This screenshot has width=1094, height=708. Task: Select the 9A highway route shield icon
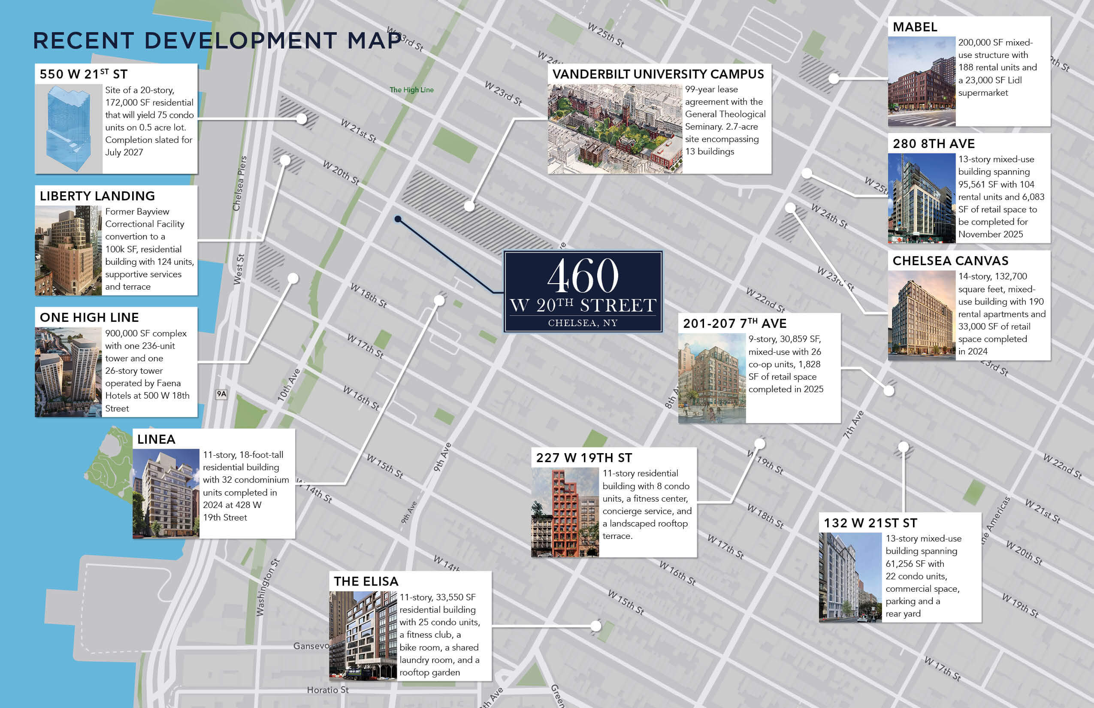pos(221,394)
